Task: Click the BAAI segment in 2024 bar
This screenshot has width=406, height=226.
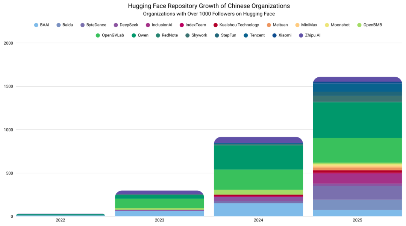Action: (x=258, y=209)
